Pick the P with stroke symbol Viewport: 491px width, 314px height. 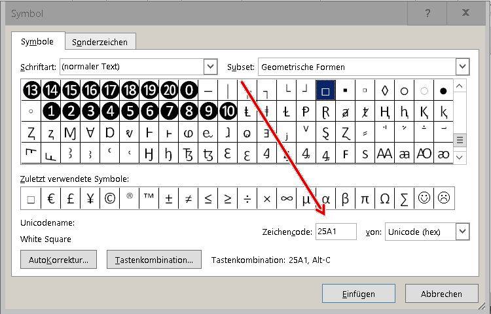(x=306, y=112)
